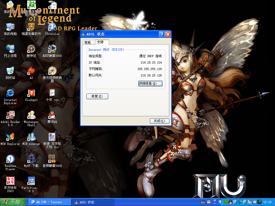
Task: Select the TTraveler desktop shortcut
Action: click(52, 29)
